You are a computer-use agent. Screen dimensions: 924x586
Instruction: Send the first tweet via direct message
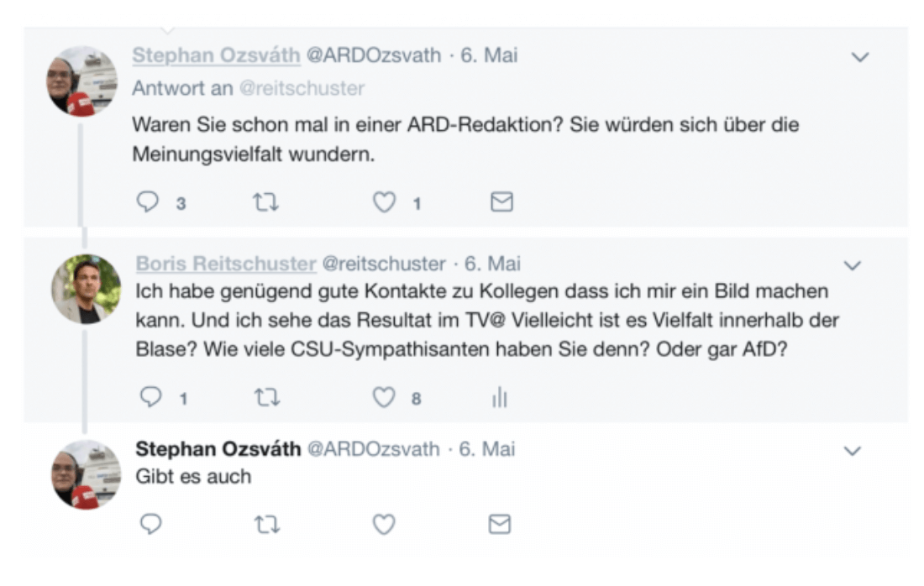[501, 202]
